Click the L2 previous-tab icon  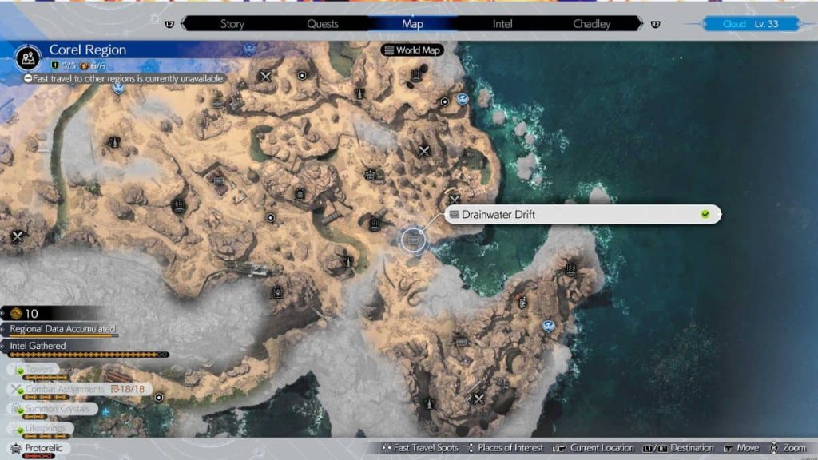169,24
